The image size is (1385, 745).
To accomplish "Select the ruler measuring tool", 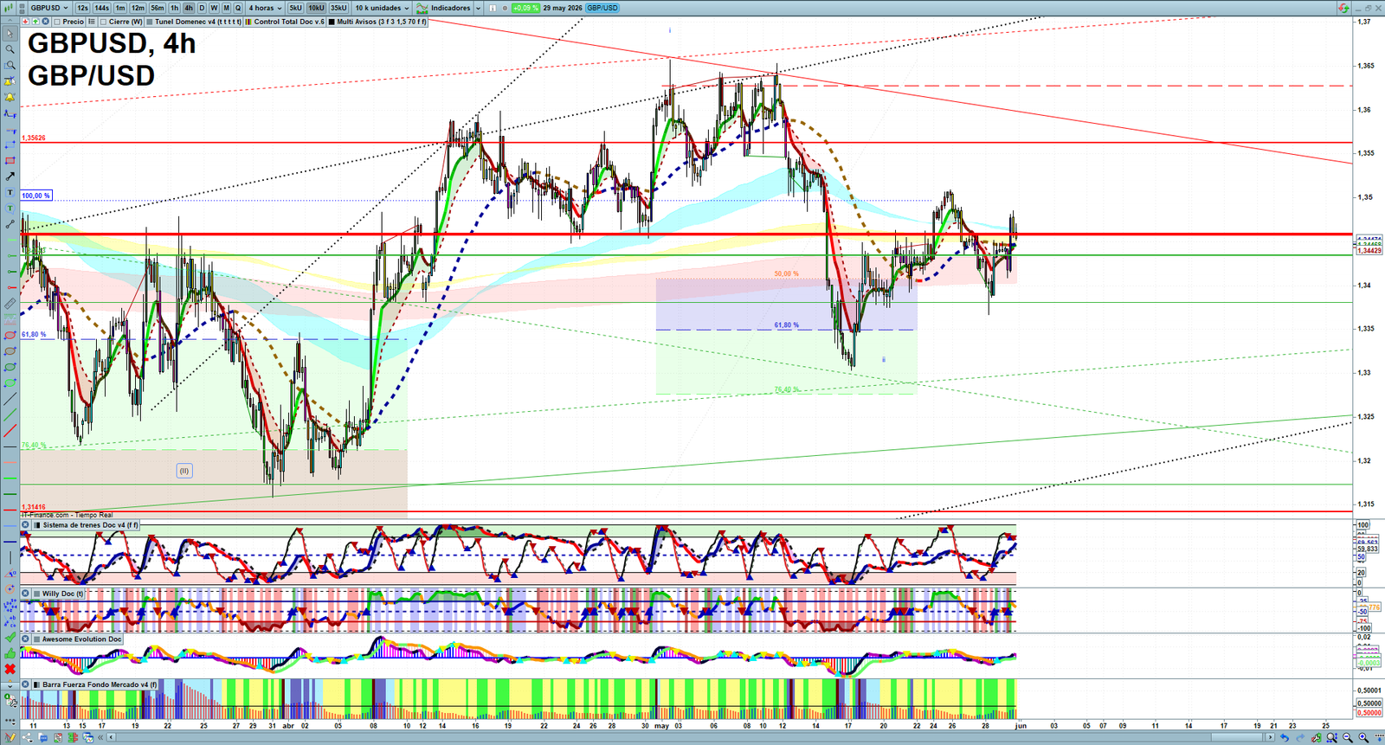I will click(10, 304).
